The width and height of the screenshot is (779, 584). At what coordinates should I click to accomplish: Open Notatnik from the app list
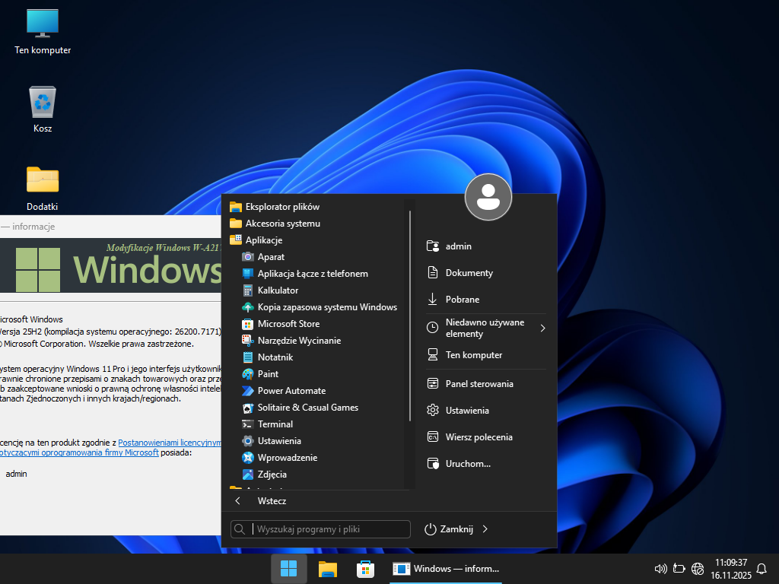275,357
